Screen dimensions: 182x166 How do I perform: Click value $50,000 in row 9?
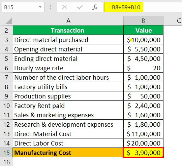(x=144, y=96)
